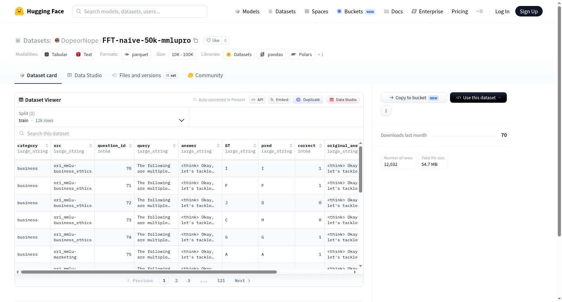Image resolution: width=562 pixels, height=302 pixels.
Task: Go to page 1 of the table
Action: (x=164, y=281)
